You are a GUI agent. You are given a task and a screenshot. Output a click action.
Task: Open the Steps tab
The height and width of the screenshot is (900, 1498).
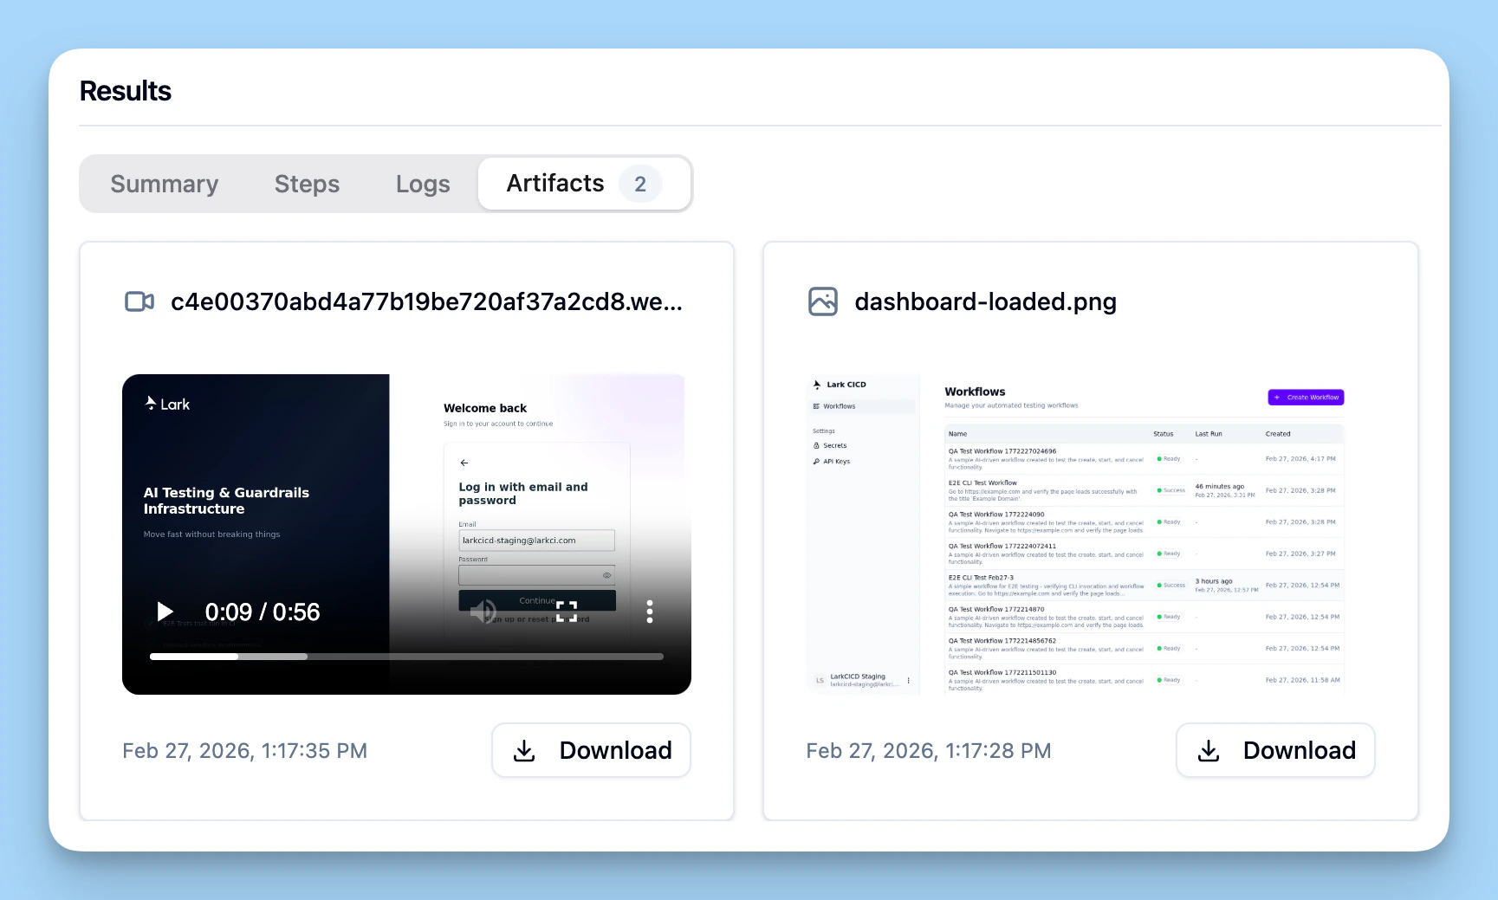pos(307,184)
